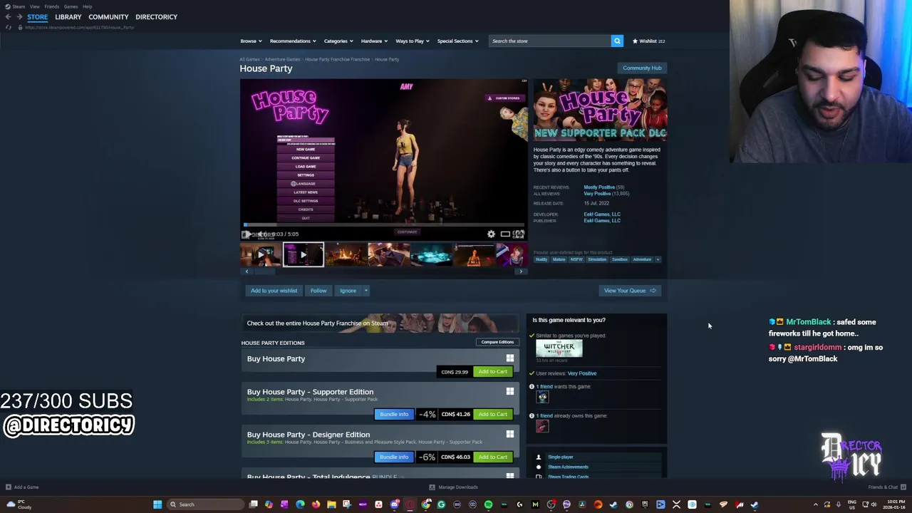912x513 pixels.
Task: Switch to the STORE tab
Action: (37, 16)
